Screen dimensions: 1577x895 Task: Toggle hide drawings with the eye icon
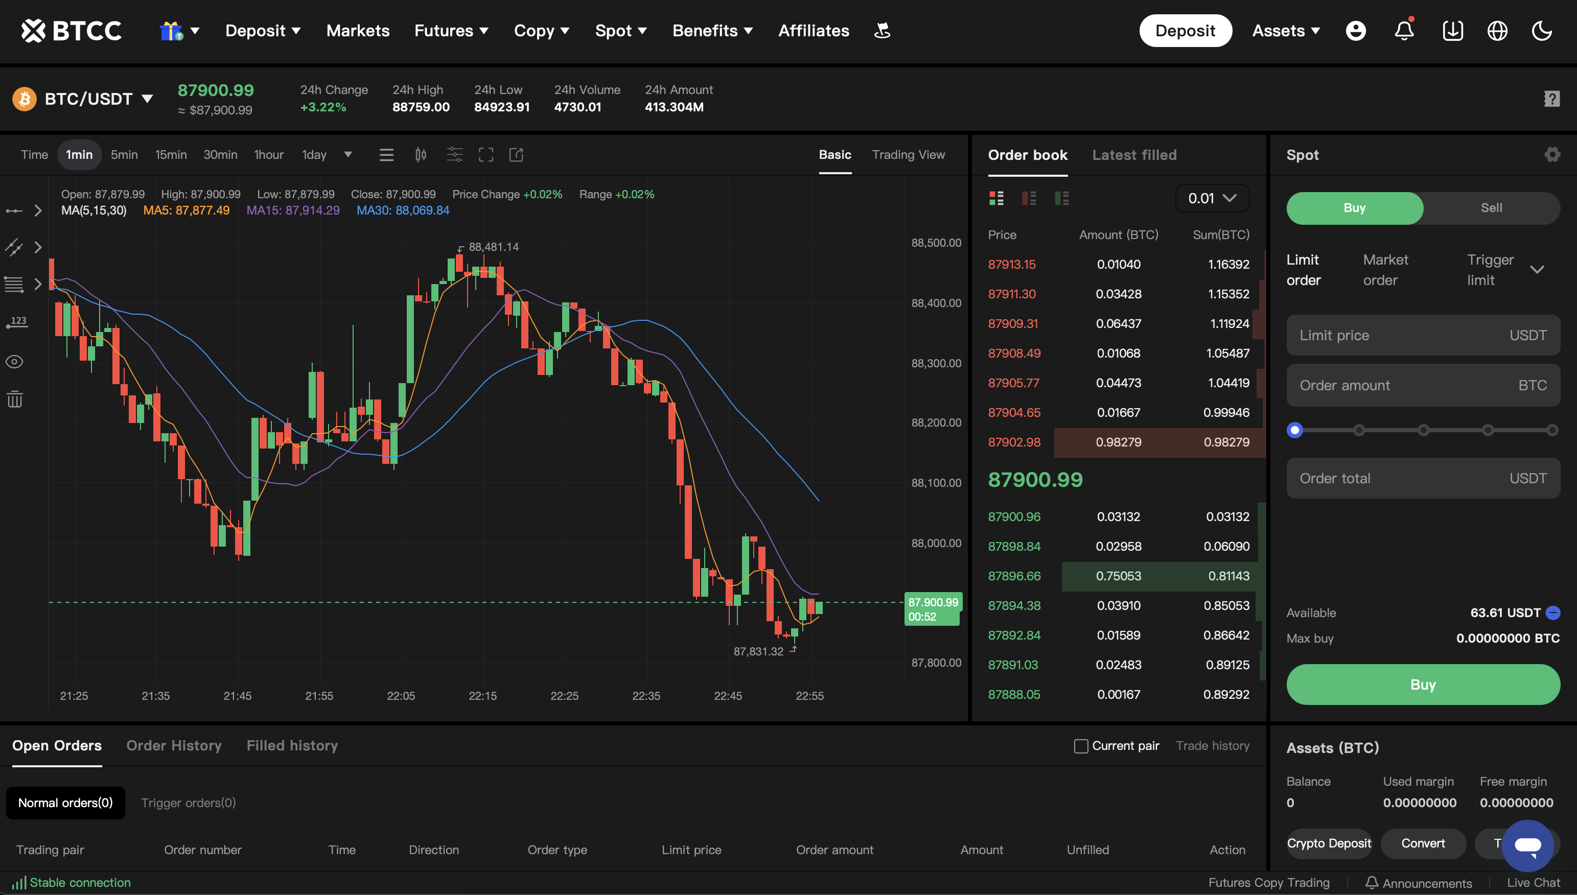tap(14, 362)
